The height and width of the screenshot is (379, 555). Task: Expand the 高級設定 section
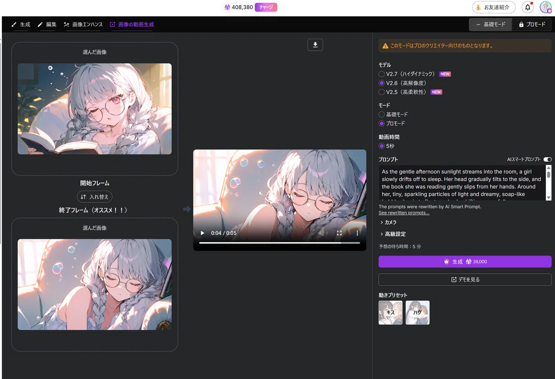pyautogui.click(x=393, y=234)
